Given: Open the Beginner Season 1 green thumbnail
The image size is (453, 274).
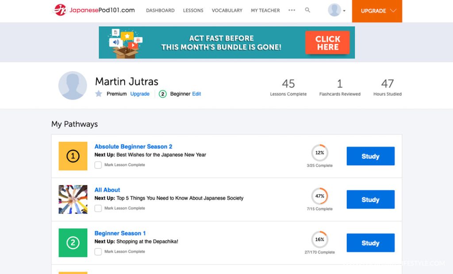Looking at the screenshot, I should (x=73, y=243).
